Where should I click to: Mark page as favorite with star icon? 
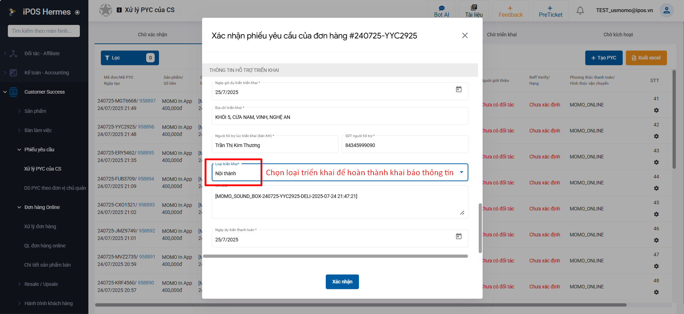coord(106,10)
